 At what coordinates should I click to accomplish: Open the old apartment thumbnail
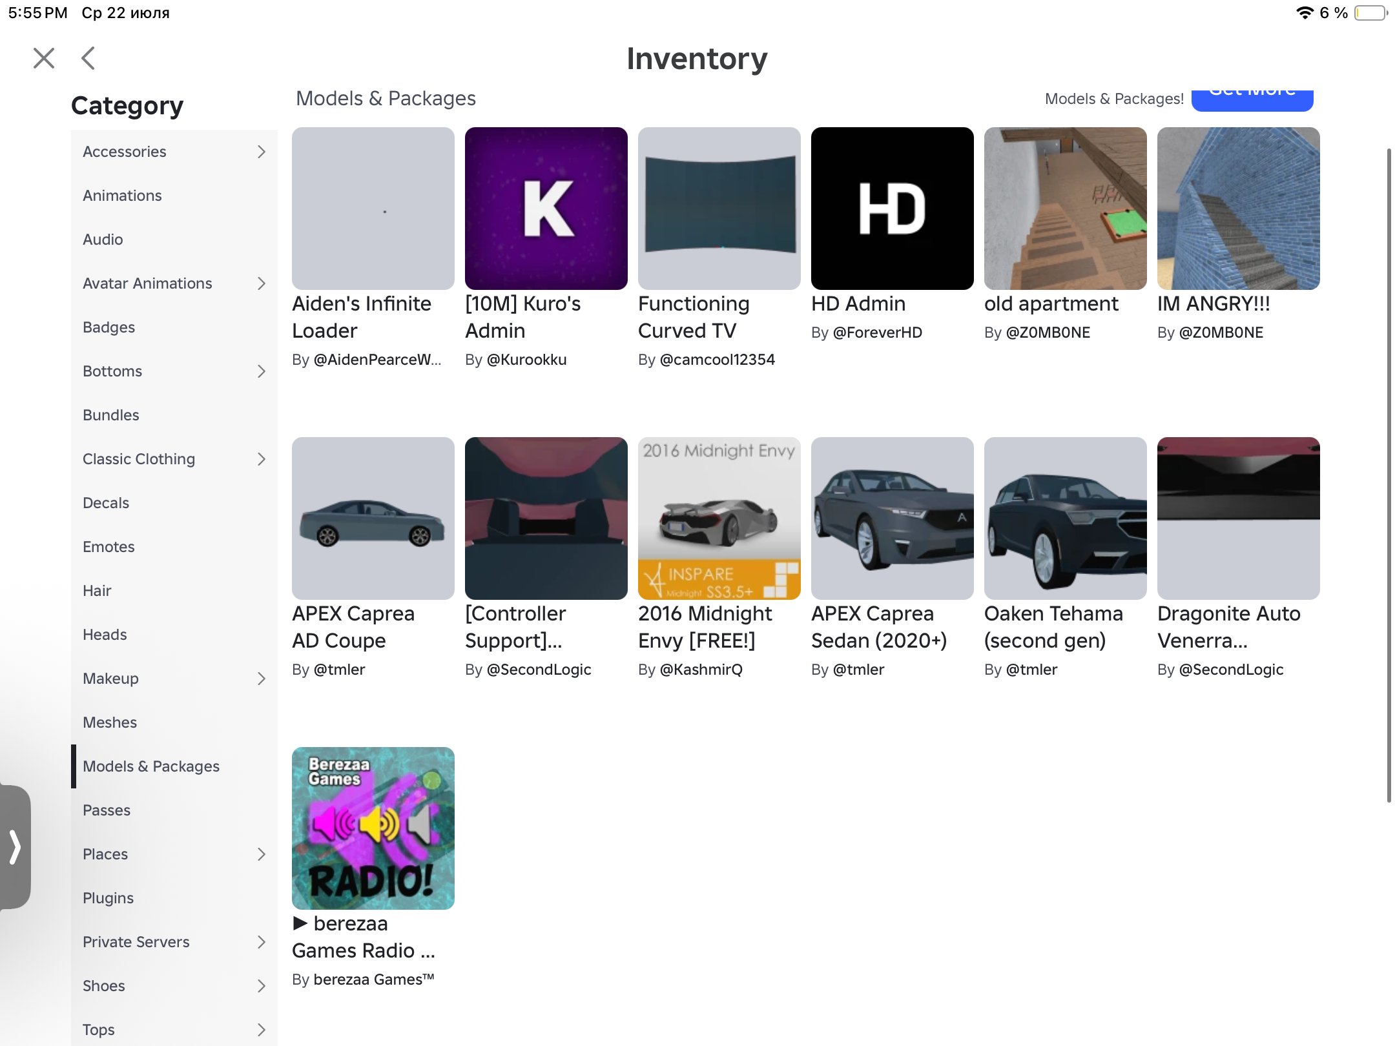[x=1065, y=209]
